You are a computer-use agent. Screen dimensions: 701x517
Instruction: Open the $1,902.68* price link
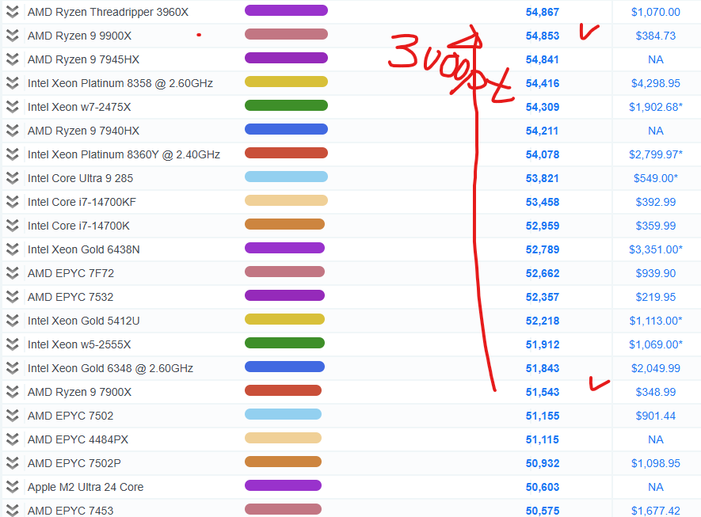click(x=655, y=107)
